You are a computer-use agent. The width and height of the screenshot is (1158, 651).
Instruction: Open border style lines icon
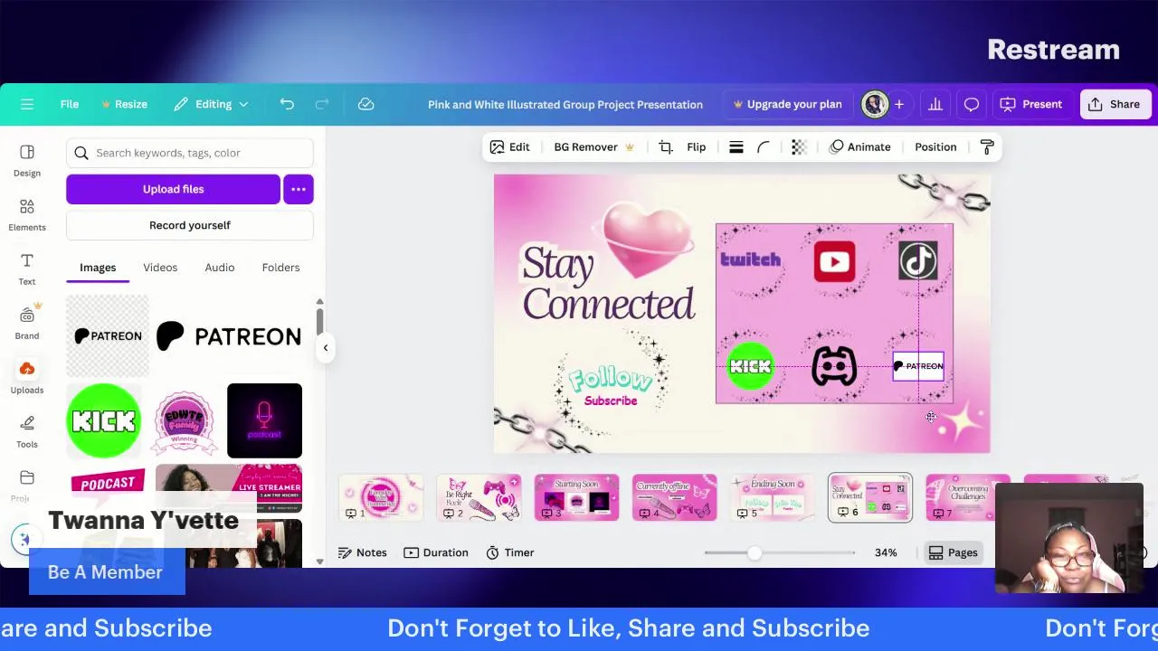tap(736, 146)
